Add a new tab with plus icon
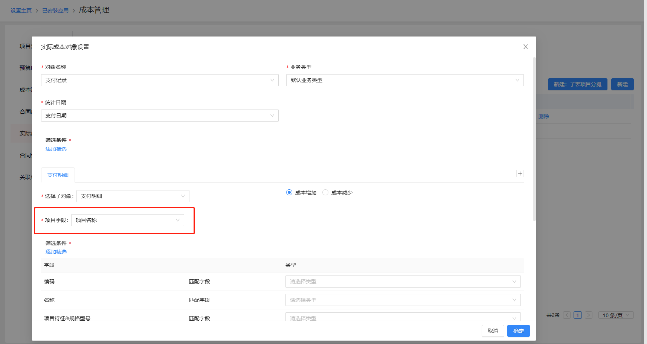Image resolution: width=647 pixels, height=344 pixels. (x=520, y=174)
